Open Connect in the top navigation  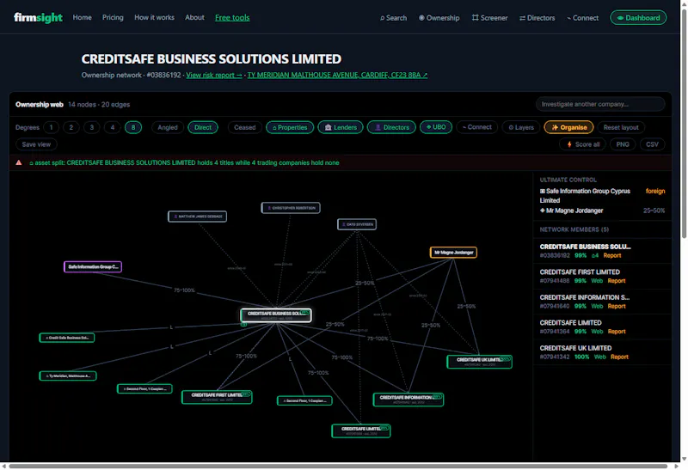pyautogui.click(x=583, y=18)
